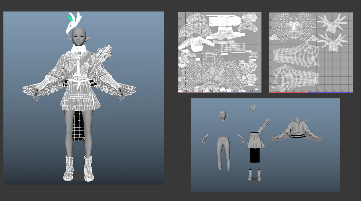Click the separated boots in exploded view
This screenshot has height=201, width=361.
pos(254,175)
